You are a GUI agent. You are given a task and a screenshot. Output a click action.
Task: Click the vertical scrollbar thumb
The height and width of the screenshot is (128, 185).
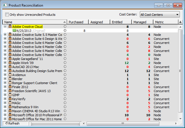[180, 71]
